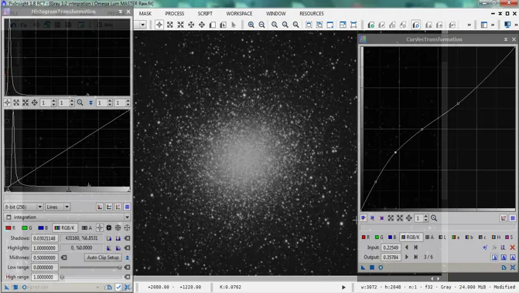519x293 pixels.
Task: Reset the Highlights clipping value
Action: pyautogui.click(x=127, y=248)
